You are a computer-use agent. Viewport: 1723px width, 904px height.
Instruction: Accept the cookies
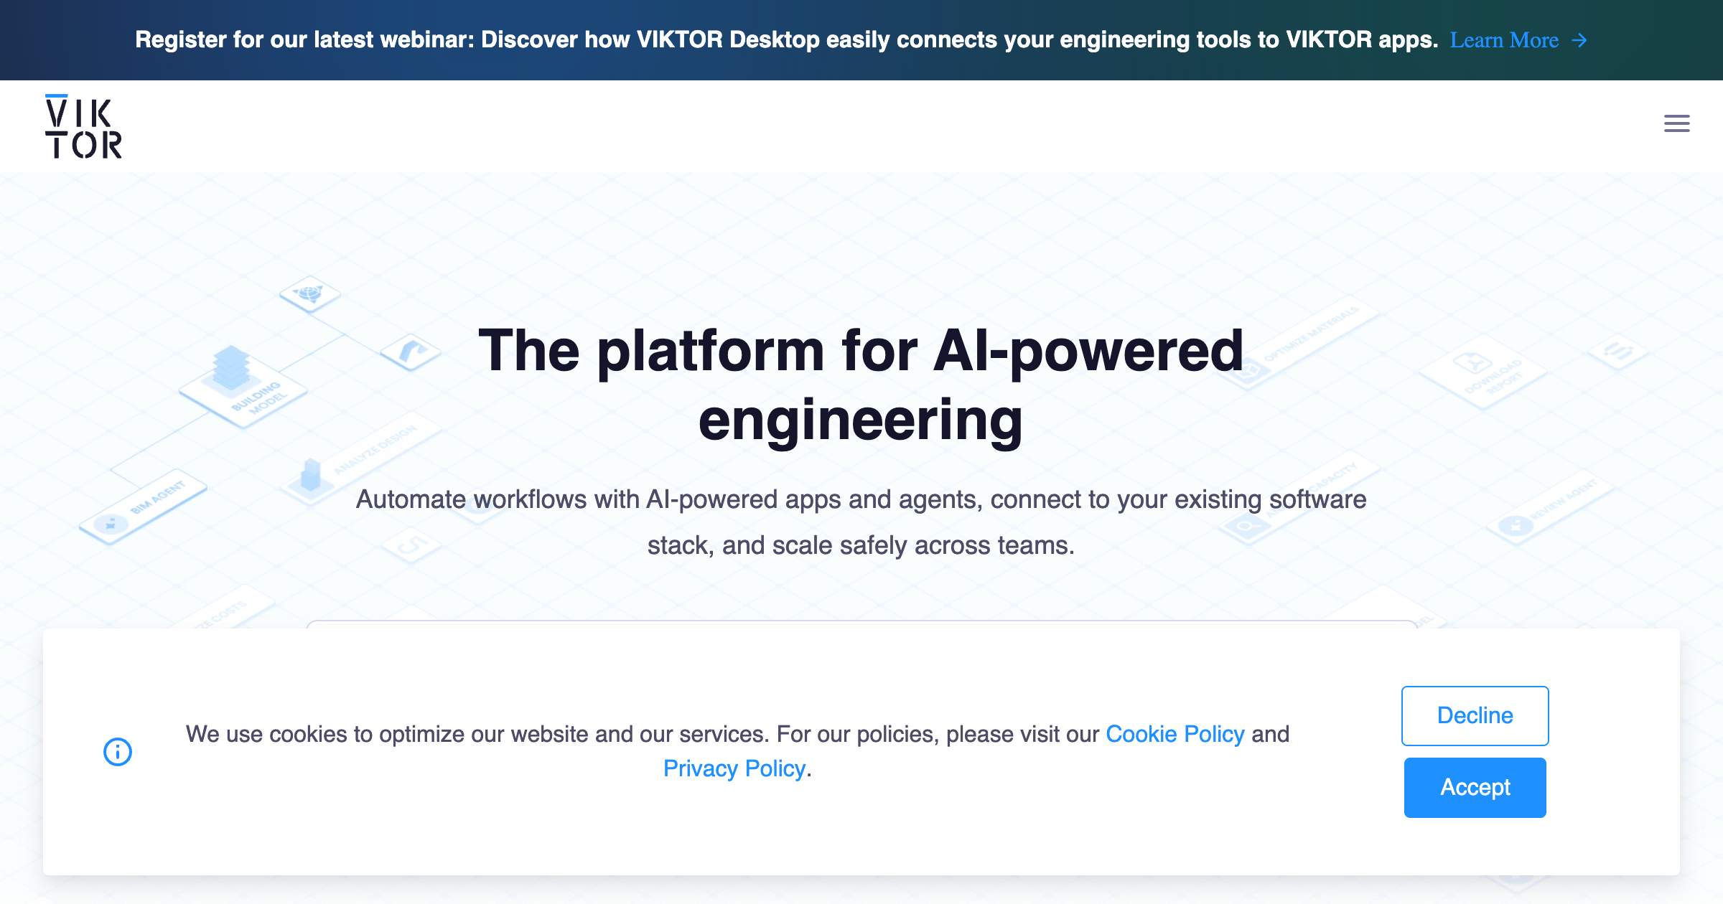[x=1475, y=787]
